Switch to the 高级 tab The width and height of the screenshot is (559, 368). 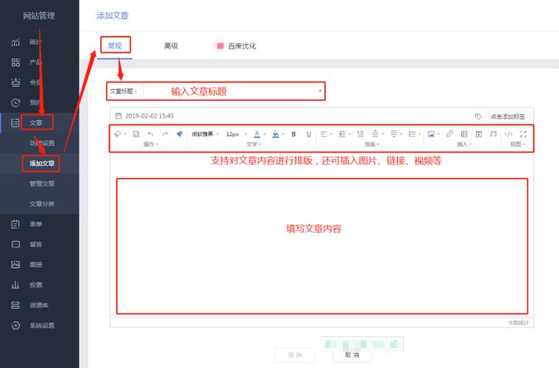click(x=171, y=46)
